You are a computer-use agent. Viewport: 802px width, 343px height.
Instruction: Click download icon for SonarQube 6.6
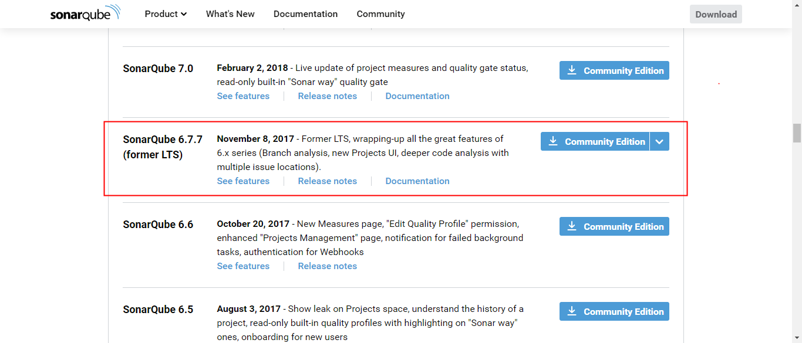click(x=571, y=227)
